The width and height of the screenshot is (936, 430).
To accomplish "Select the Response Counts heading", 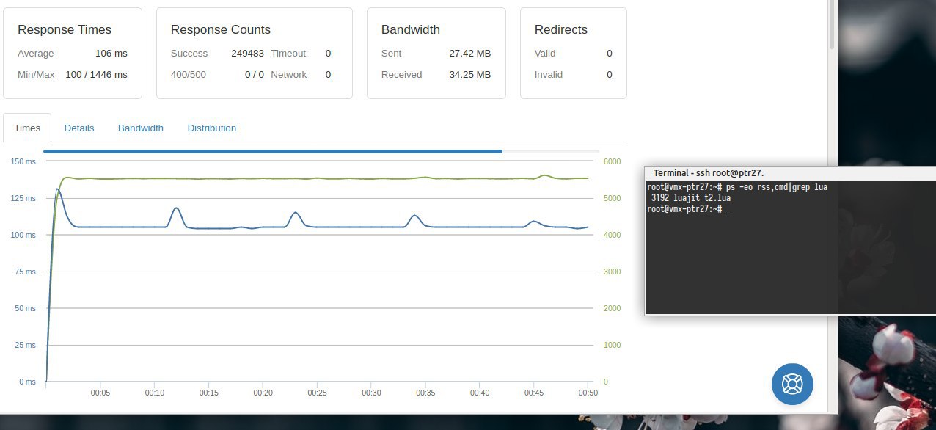I will (221, 30).
